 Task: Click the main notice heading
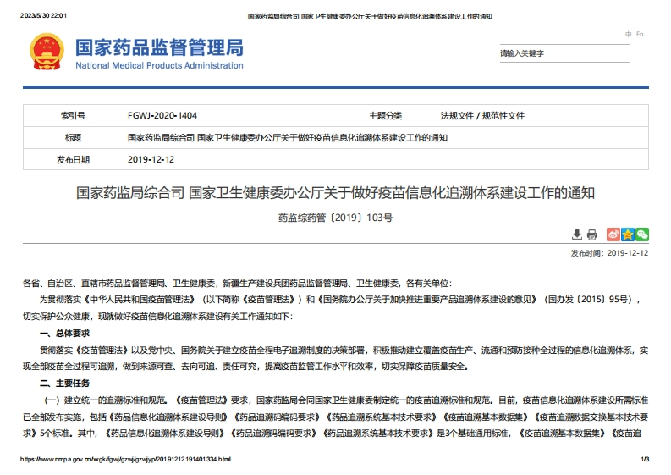pos(335,193)
